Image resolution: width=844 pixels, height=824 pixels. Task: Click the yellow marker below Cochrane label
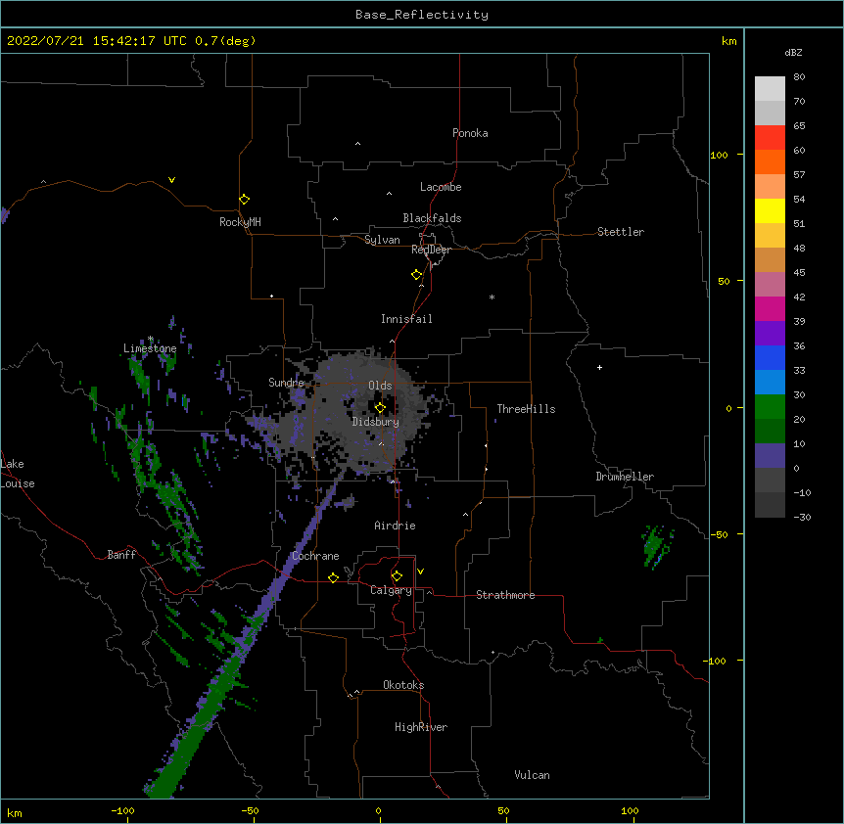[x=333, y=577]
